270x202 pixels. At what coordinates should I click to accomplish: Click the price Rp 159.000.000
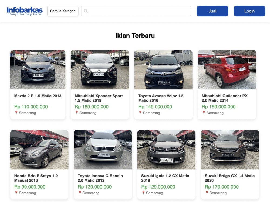(219, 107)
